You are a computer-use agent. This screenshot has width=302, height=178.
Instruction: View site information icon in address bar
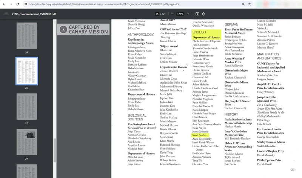click(26, 4)
